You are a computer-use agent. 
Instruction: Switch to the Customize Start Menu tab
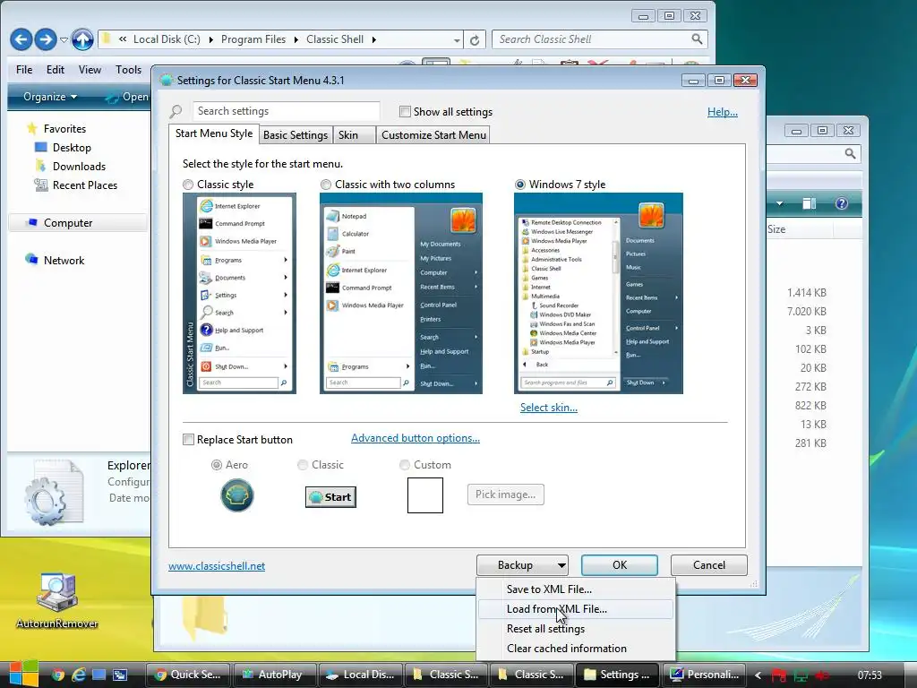pyautogui.click(x=434, y=135)
